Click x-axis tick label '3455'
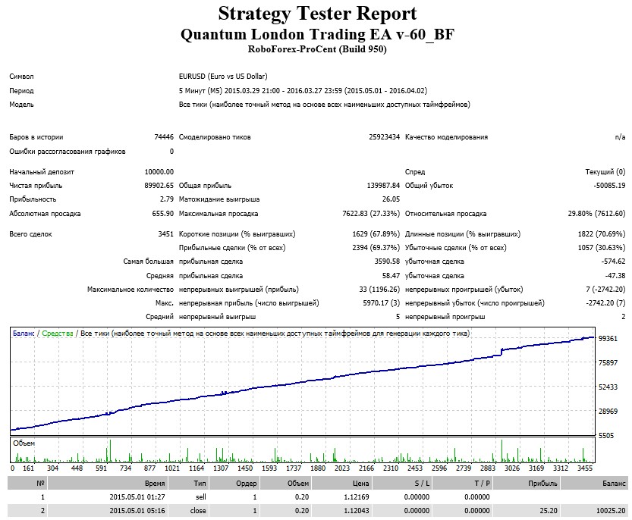This screenshot has height=520, width=632. [x=585, y=468]
